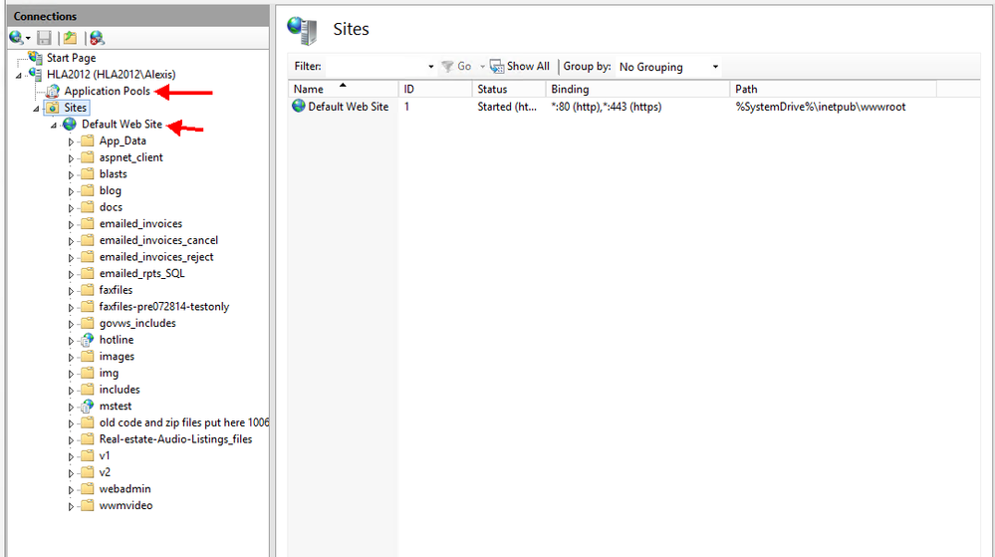Screen dimensions: 995x557
Task: Select the Default Web Site row in the list
Action: pos(348,107)
